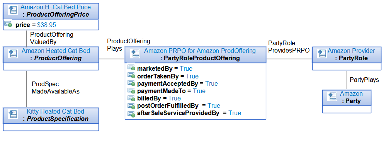The image size is (386, 153).
Task: Click the paymentAcceptedBy True value
Action: point(211,83)
